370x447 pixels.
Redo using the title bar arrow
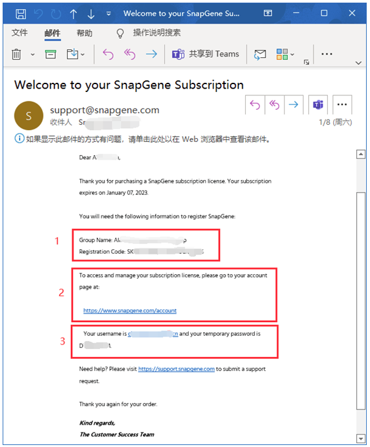pyautogui.click(x=56, y=13)
